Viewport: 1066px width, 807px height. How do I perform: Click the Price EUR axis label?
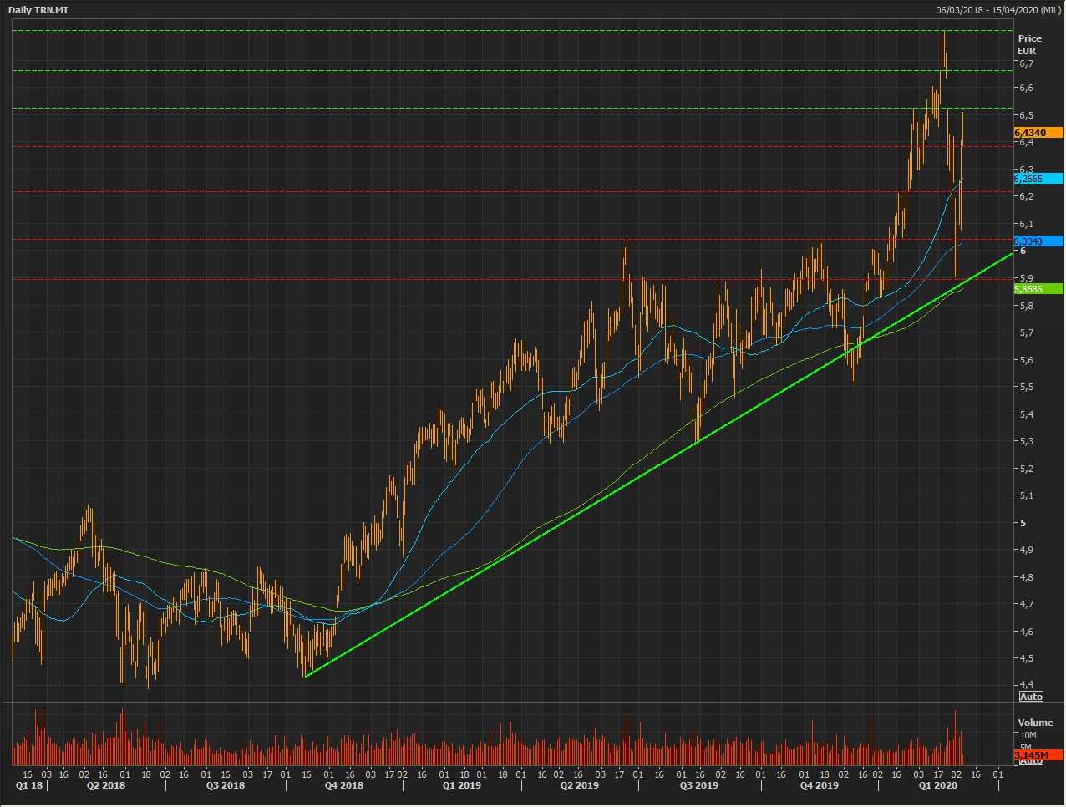coord(1029,44)
